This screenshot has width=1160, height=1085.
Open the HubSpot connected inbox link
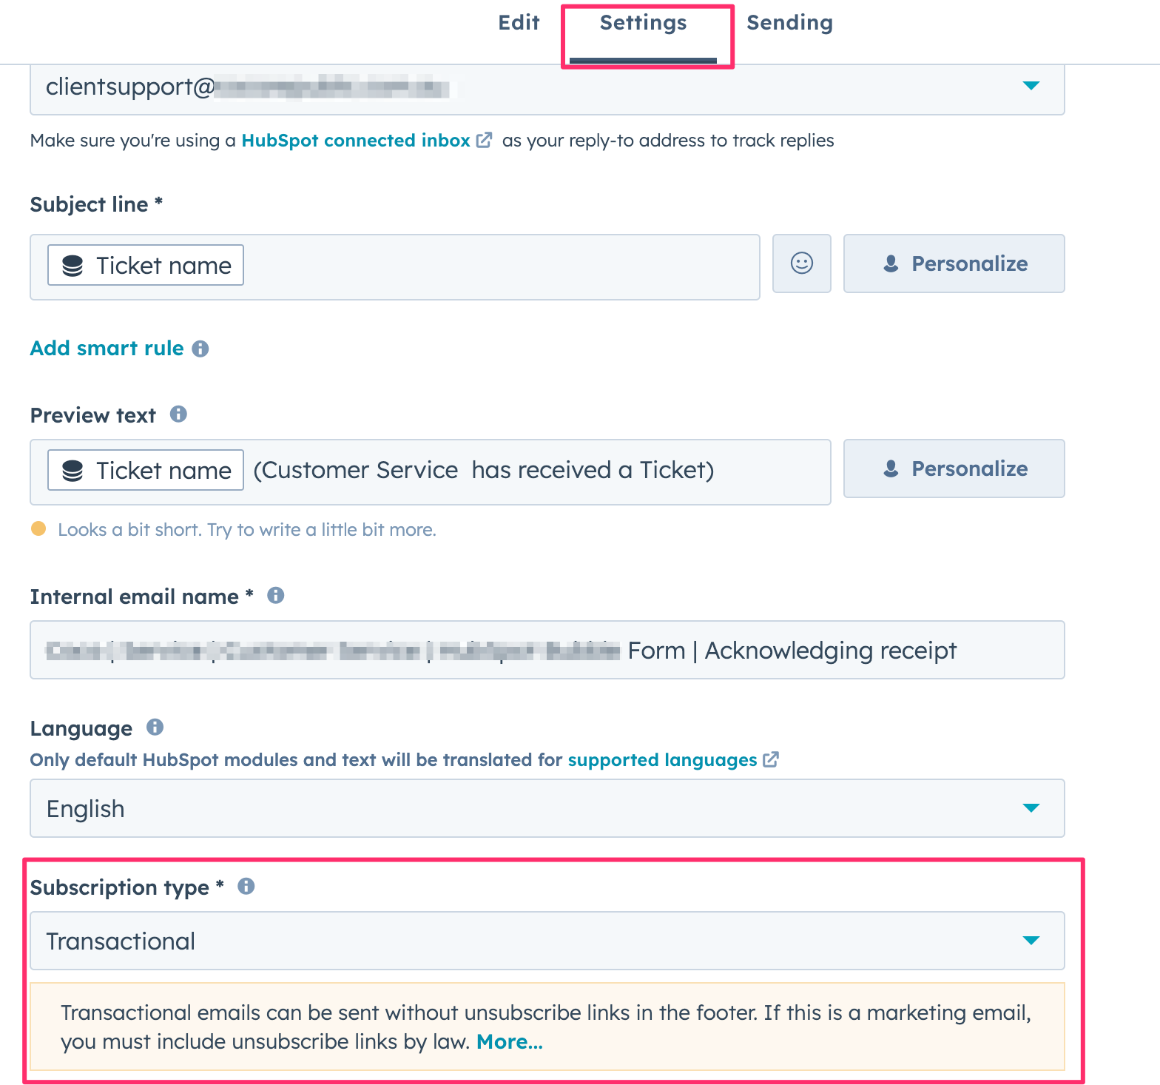tap(356, 141)
